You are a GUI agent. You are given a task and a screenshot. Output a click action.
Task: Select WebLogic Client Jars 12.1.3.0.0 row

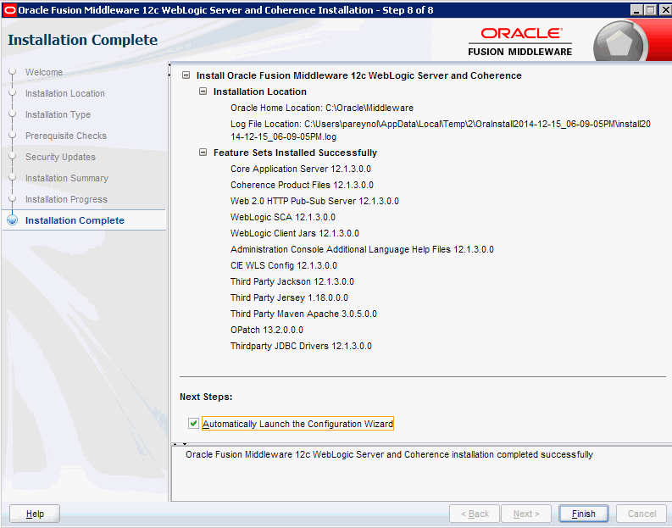point(294,233)
